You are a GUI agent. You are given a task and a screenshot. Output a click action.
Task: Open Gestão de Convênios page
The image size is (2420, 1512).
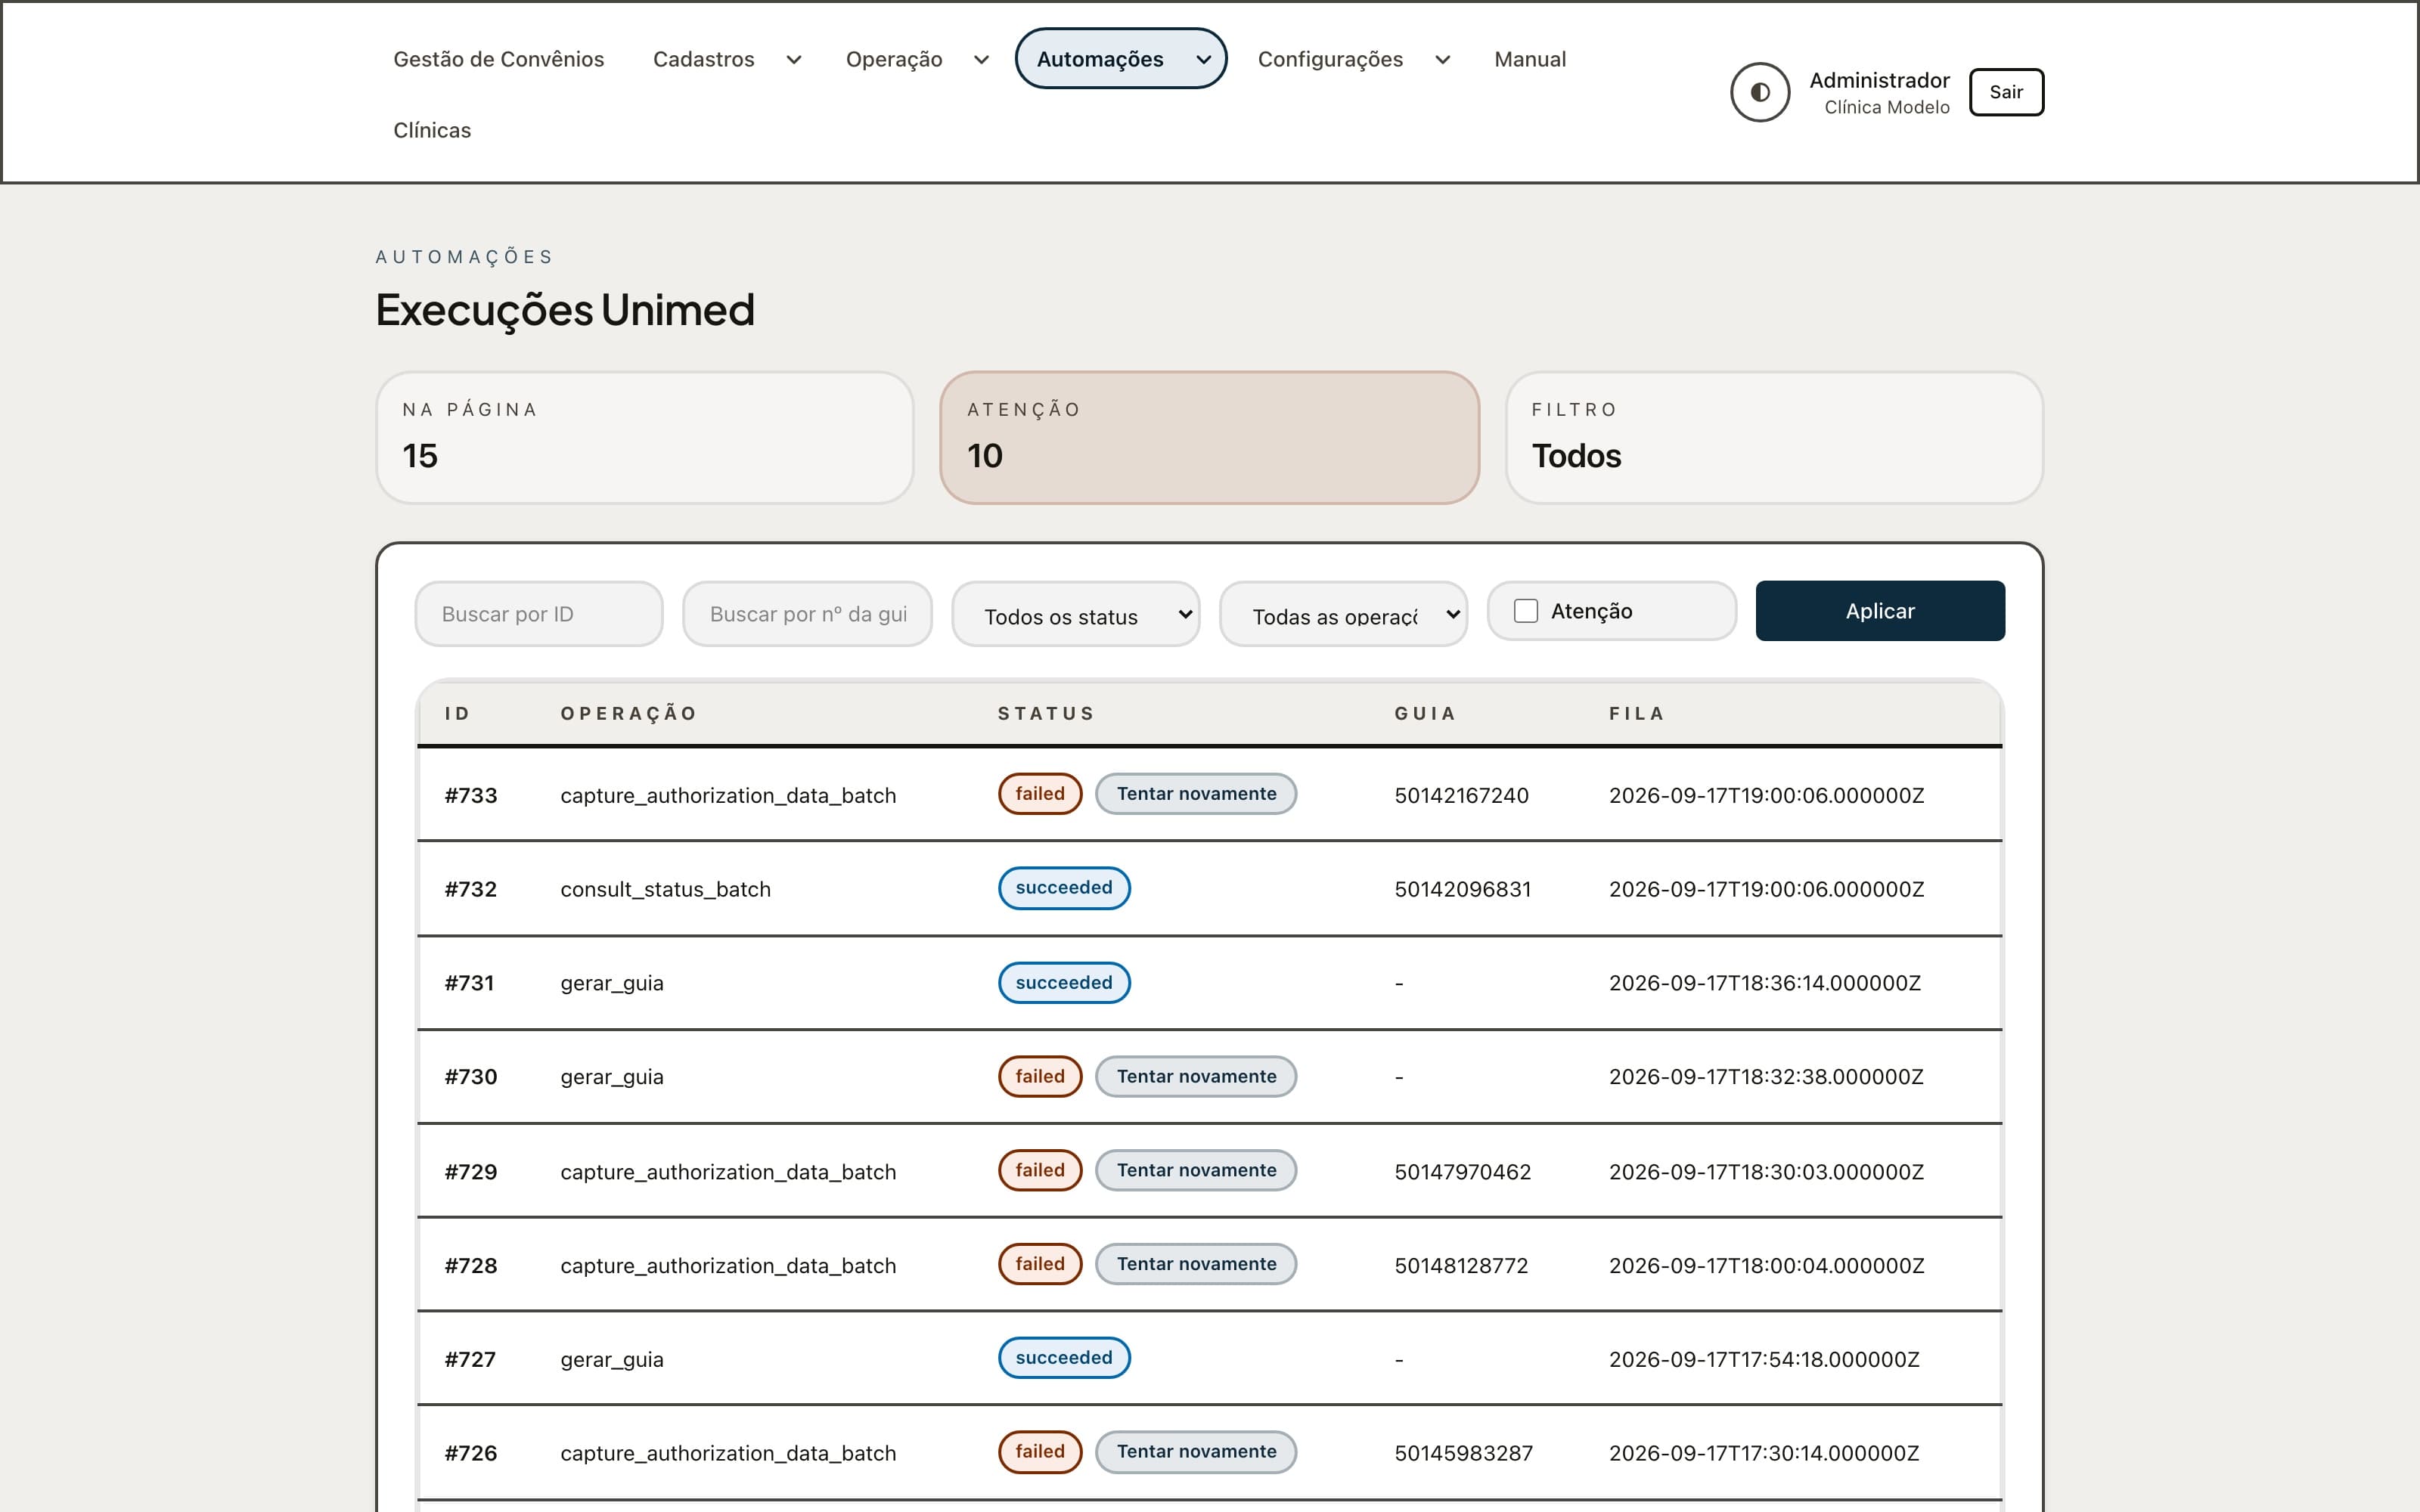pyautogui.click(x=498, y=59)
